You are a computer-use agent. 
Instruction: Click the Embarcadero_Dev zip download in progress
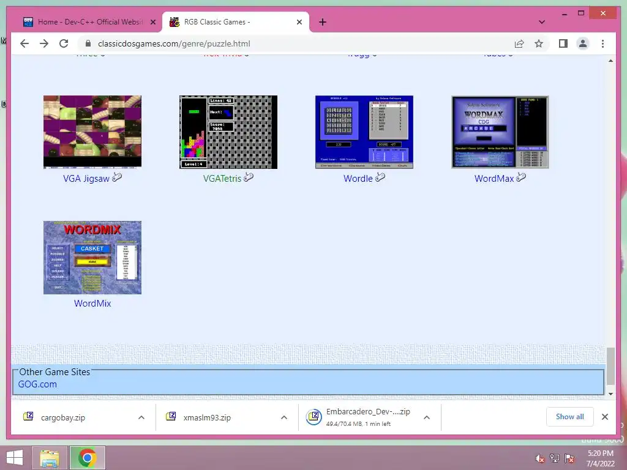[359, 417]
